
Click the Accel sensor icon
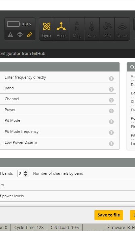click(61, 29)
